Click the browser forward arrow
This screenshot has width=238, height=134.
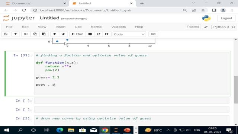point(15,10)
